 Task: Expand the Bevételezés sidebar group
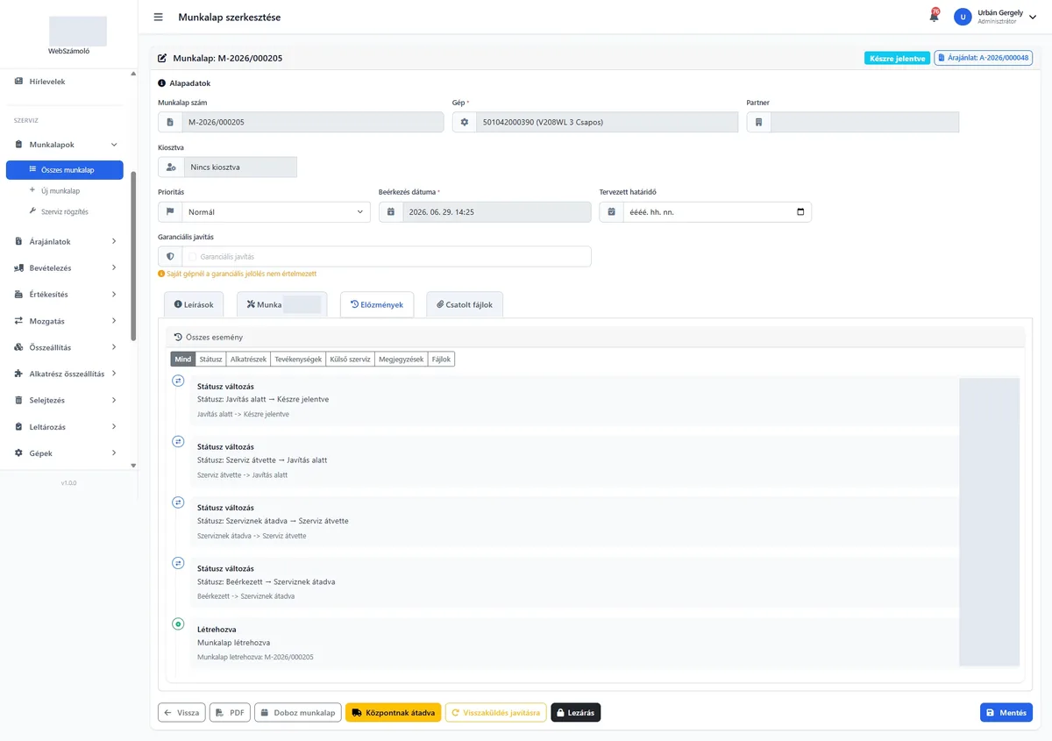(114, 267)
